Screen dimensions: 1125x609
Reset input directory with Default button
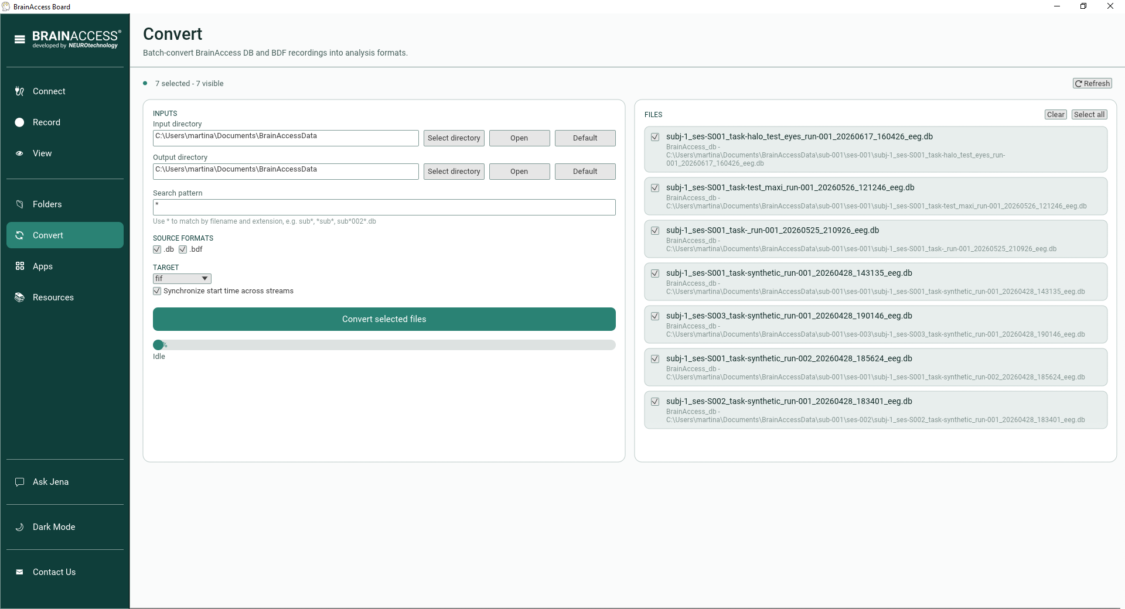[585, 138]
